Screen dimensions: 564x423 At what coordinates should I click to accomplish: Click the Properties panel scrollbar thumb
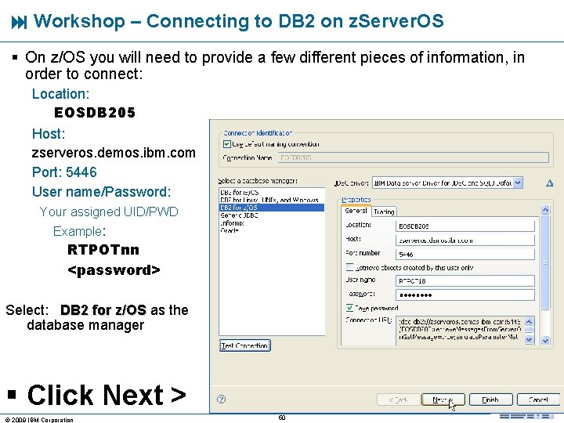[x=545, y=262]
